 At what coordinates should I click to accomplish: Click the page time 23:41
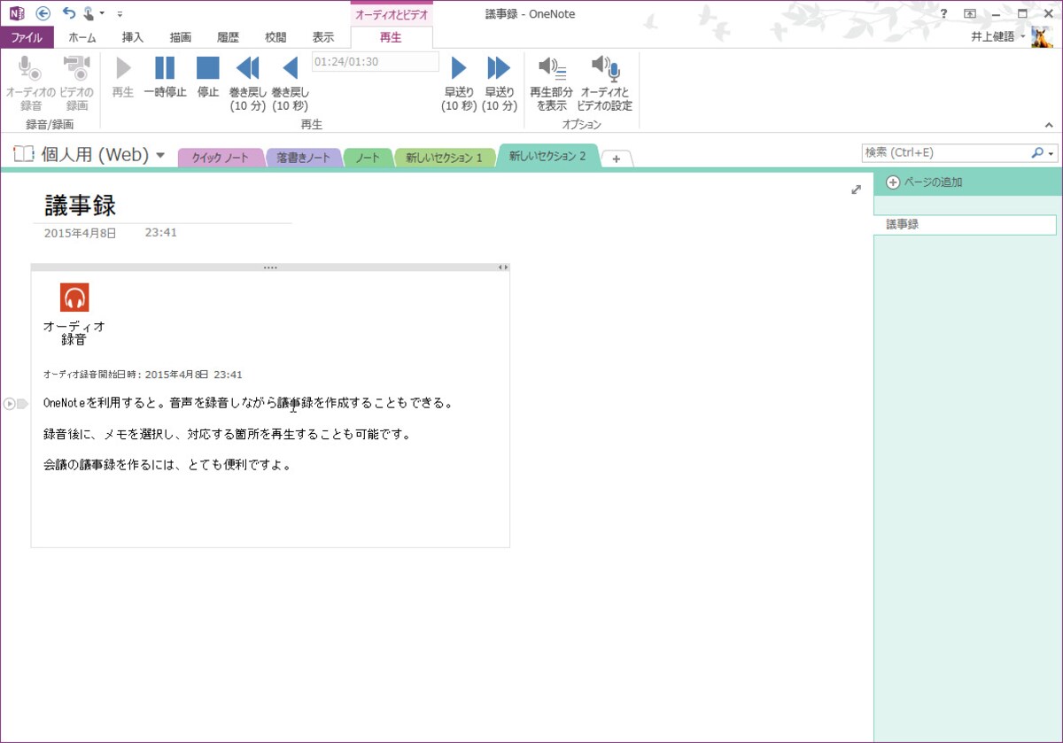tap(161, 233)
